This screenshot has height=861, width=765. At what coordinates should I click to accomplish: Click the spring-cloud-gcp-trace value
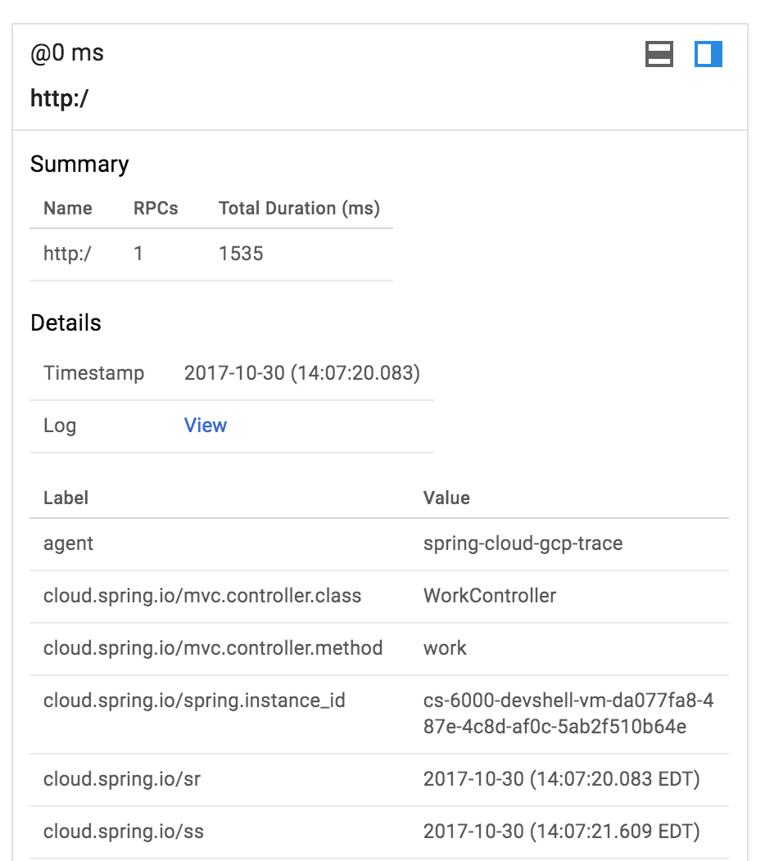point(523,543)
